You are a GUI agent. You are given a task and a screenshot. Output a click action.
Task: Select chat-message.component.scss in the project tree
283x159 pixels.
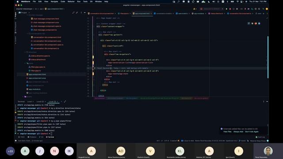(x=45, y=23)
